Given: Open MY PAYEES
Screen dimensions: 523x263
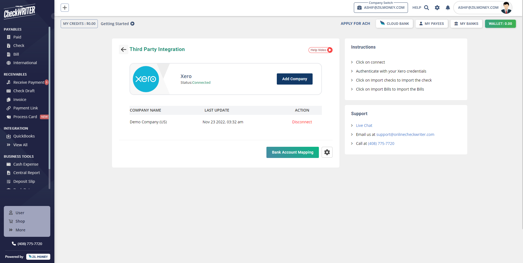Looking at the screenshot, I should point(431,24).
